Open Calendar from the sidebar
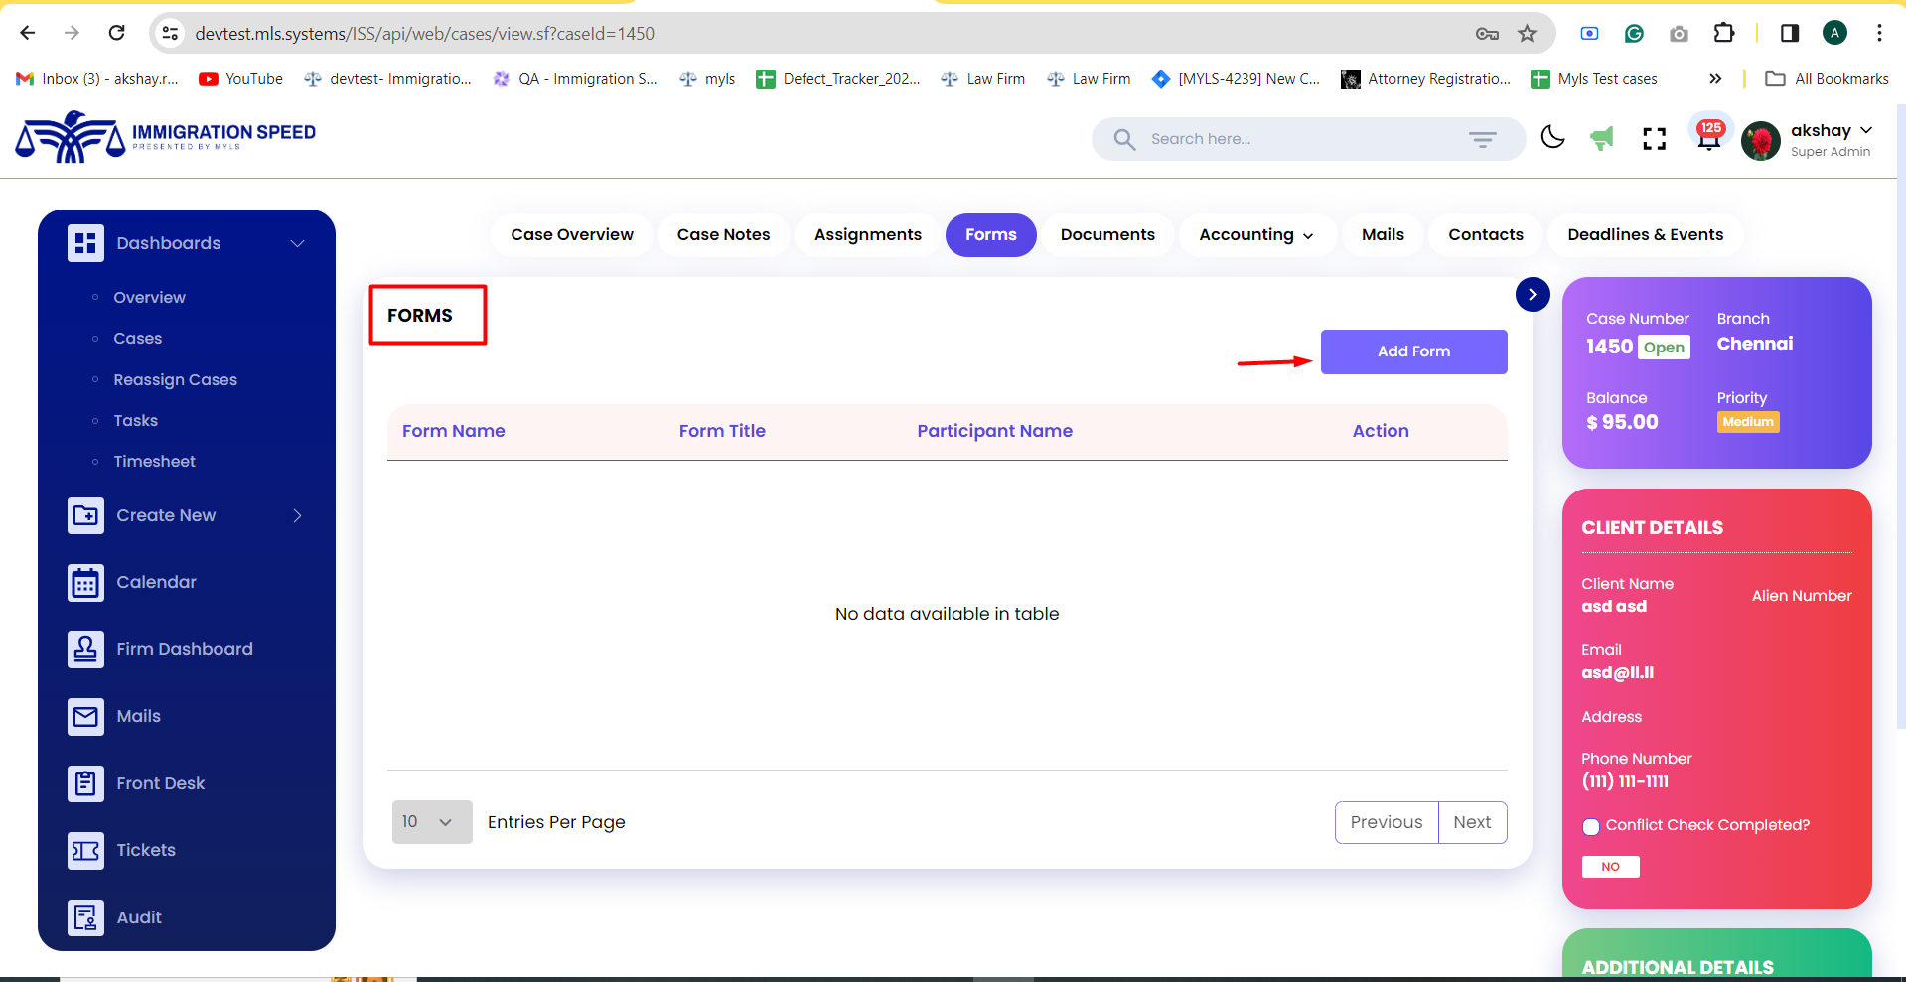 coord(155,582)
